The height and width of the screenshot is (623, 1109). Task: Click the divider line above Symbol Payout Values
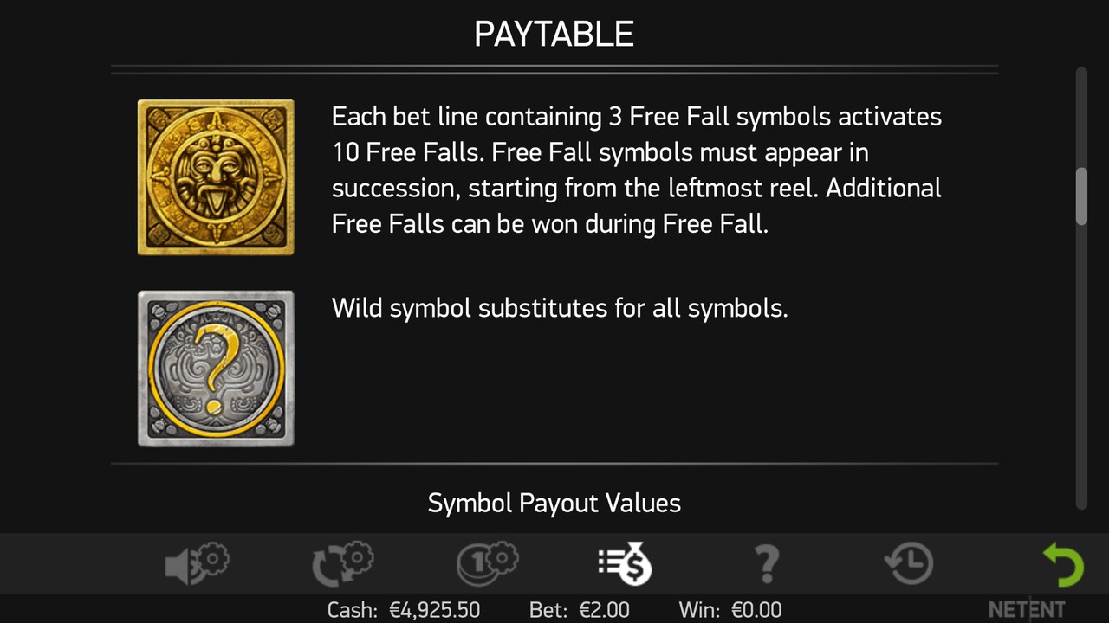(554, 464)
